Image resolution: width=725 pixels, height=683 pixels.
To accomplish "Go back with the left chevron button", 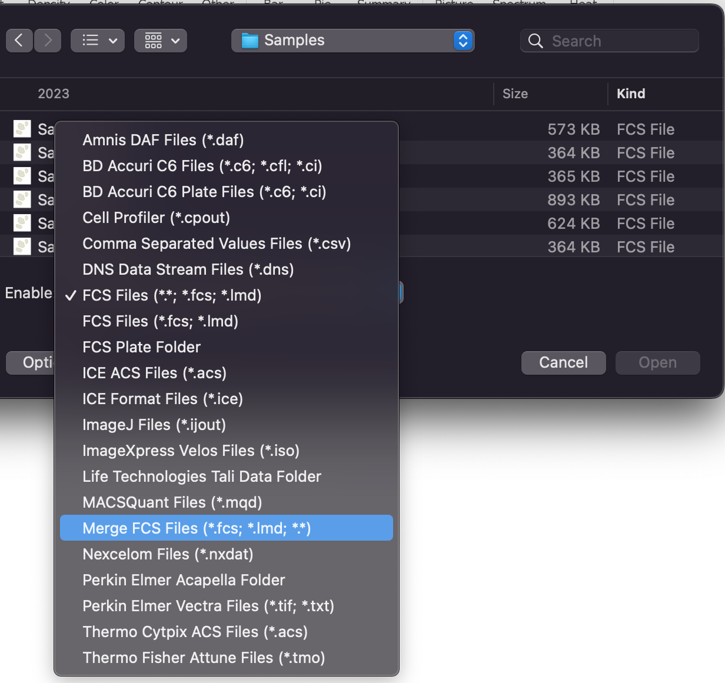I will (19, 41).
